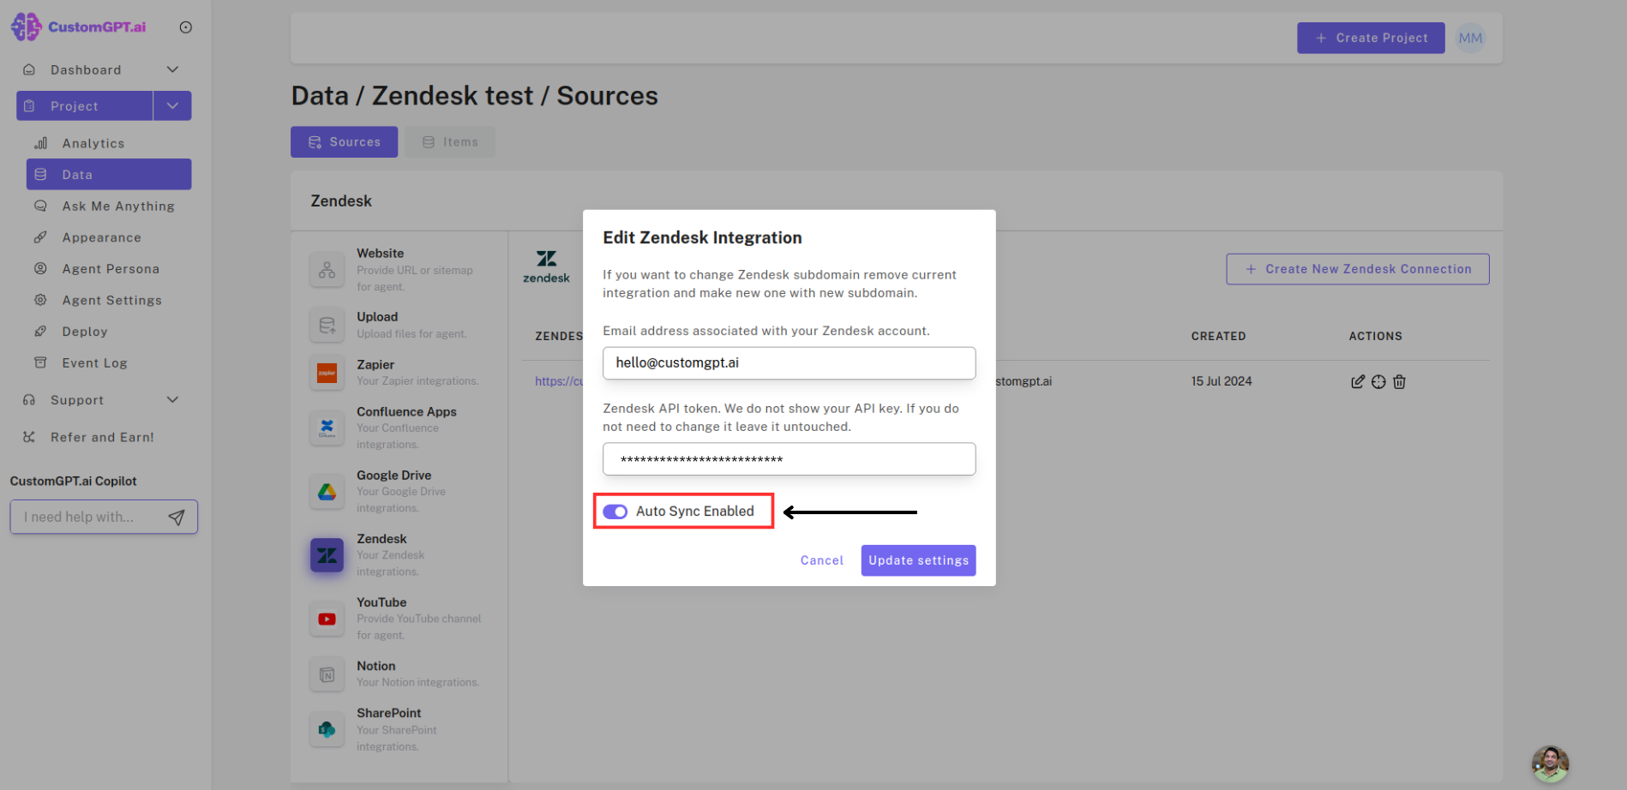Click the Update settings button
The height and width of the screenshot is (790, 1627).
click(918, 560)
